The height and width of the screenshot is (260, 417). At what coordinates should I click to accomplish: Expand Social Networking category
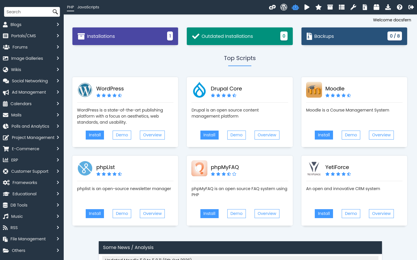pos(58,81)
